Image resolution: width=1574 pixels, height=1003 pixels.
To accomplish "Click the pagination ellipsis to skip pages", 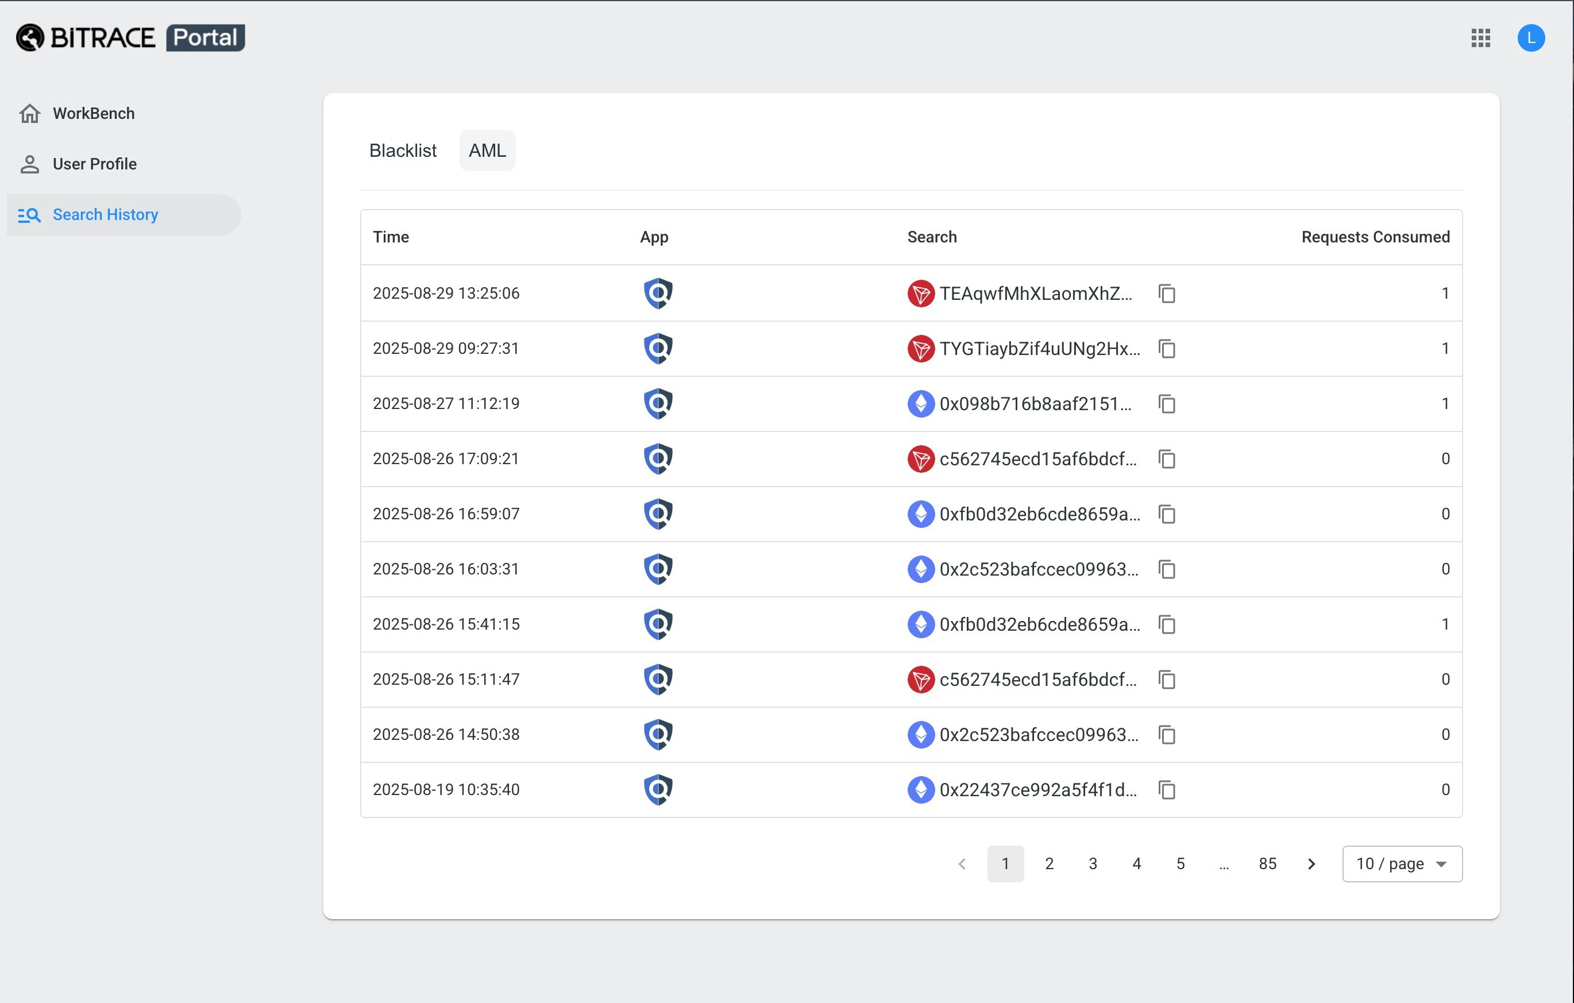I will pyautogui.click(x=1224, y=864).
